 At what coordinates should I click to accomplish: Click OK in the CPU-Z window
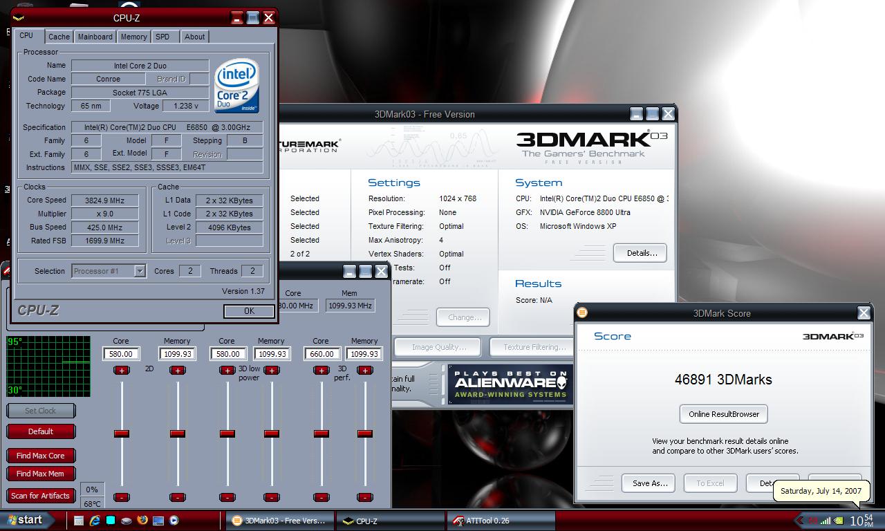249,311
